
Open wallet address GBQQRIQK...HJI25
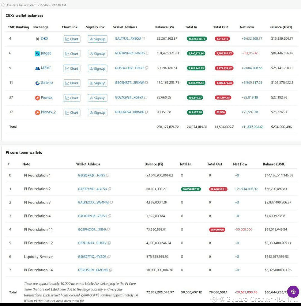pyautogui.click(x=91, y=175)
